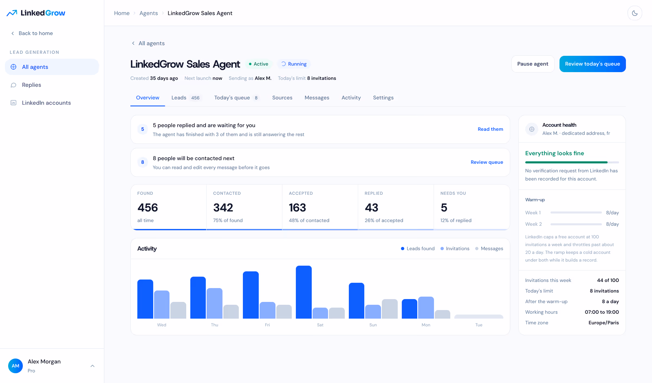The width and height of the screenshot is (652, 383).
Task: Toggle Messages series in the legend
Action: click(489, 249)
